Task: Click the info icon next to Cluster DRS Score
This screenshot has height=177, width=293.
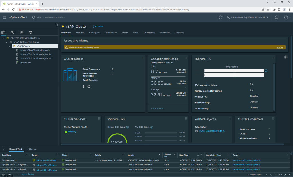Action: pos(128,127)
